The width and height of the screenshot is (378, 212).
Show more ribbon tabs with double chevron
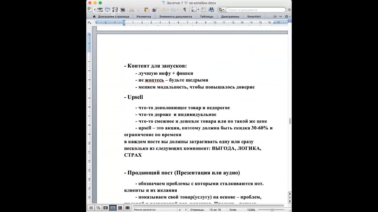275,16
